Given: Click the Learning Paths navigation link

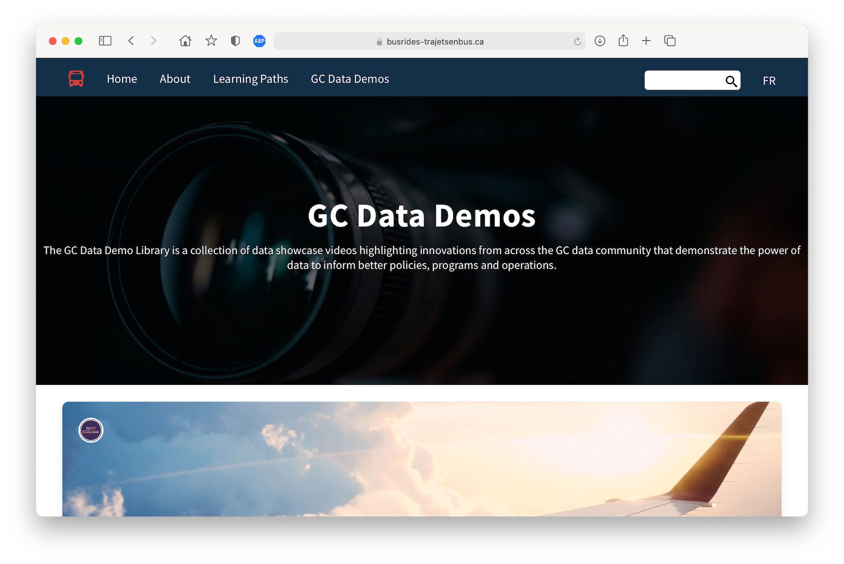Looking at the screenshot, I should 250,78.
